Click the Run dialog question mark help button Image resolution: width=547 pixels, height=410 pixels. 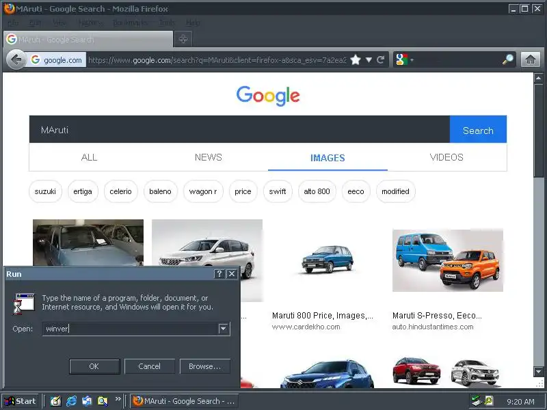219,274
